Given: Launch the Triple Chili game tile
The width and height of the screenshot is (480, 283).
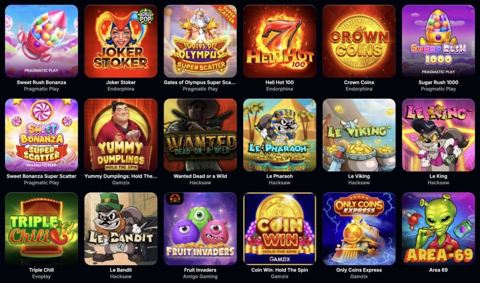Looking at the screenshot, I should 42,229.
